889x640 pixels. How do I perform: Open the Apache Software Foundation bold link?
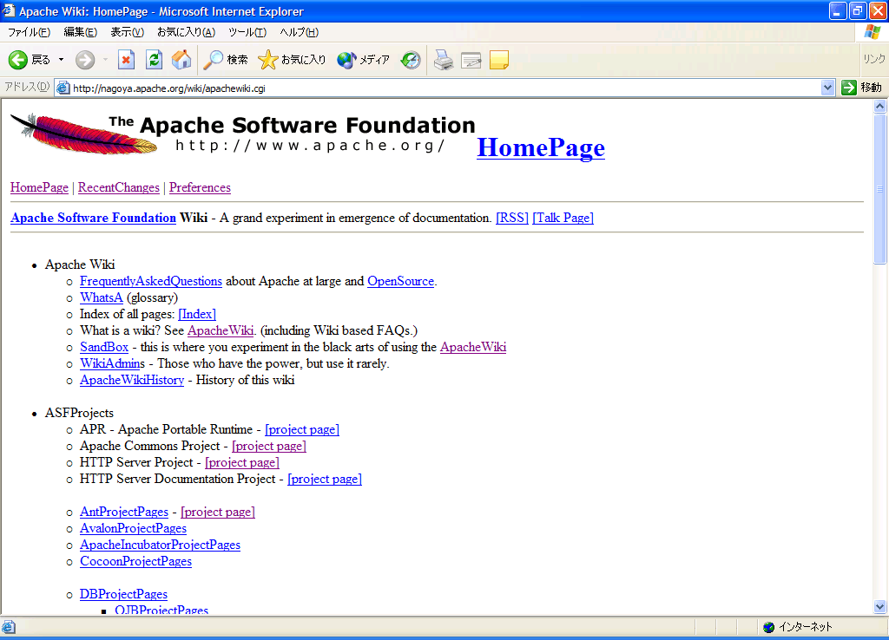[93, 218]
